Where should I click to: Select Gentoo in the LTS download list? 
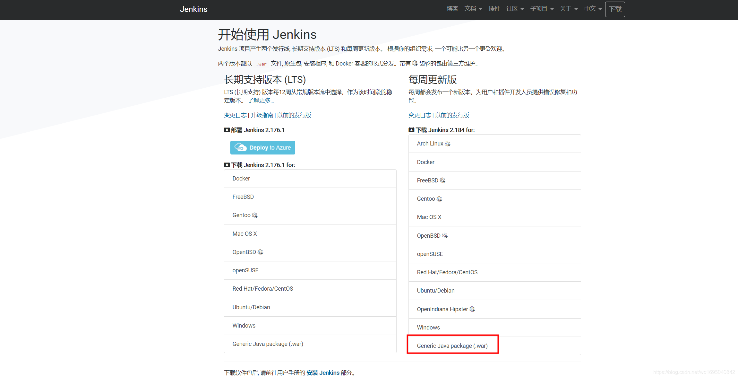310,215
